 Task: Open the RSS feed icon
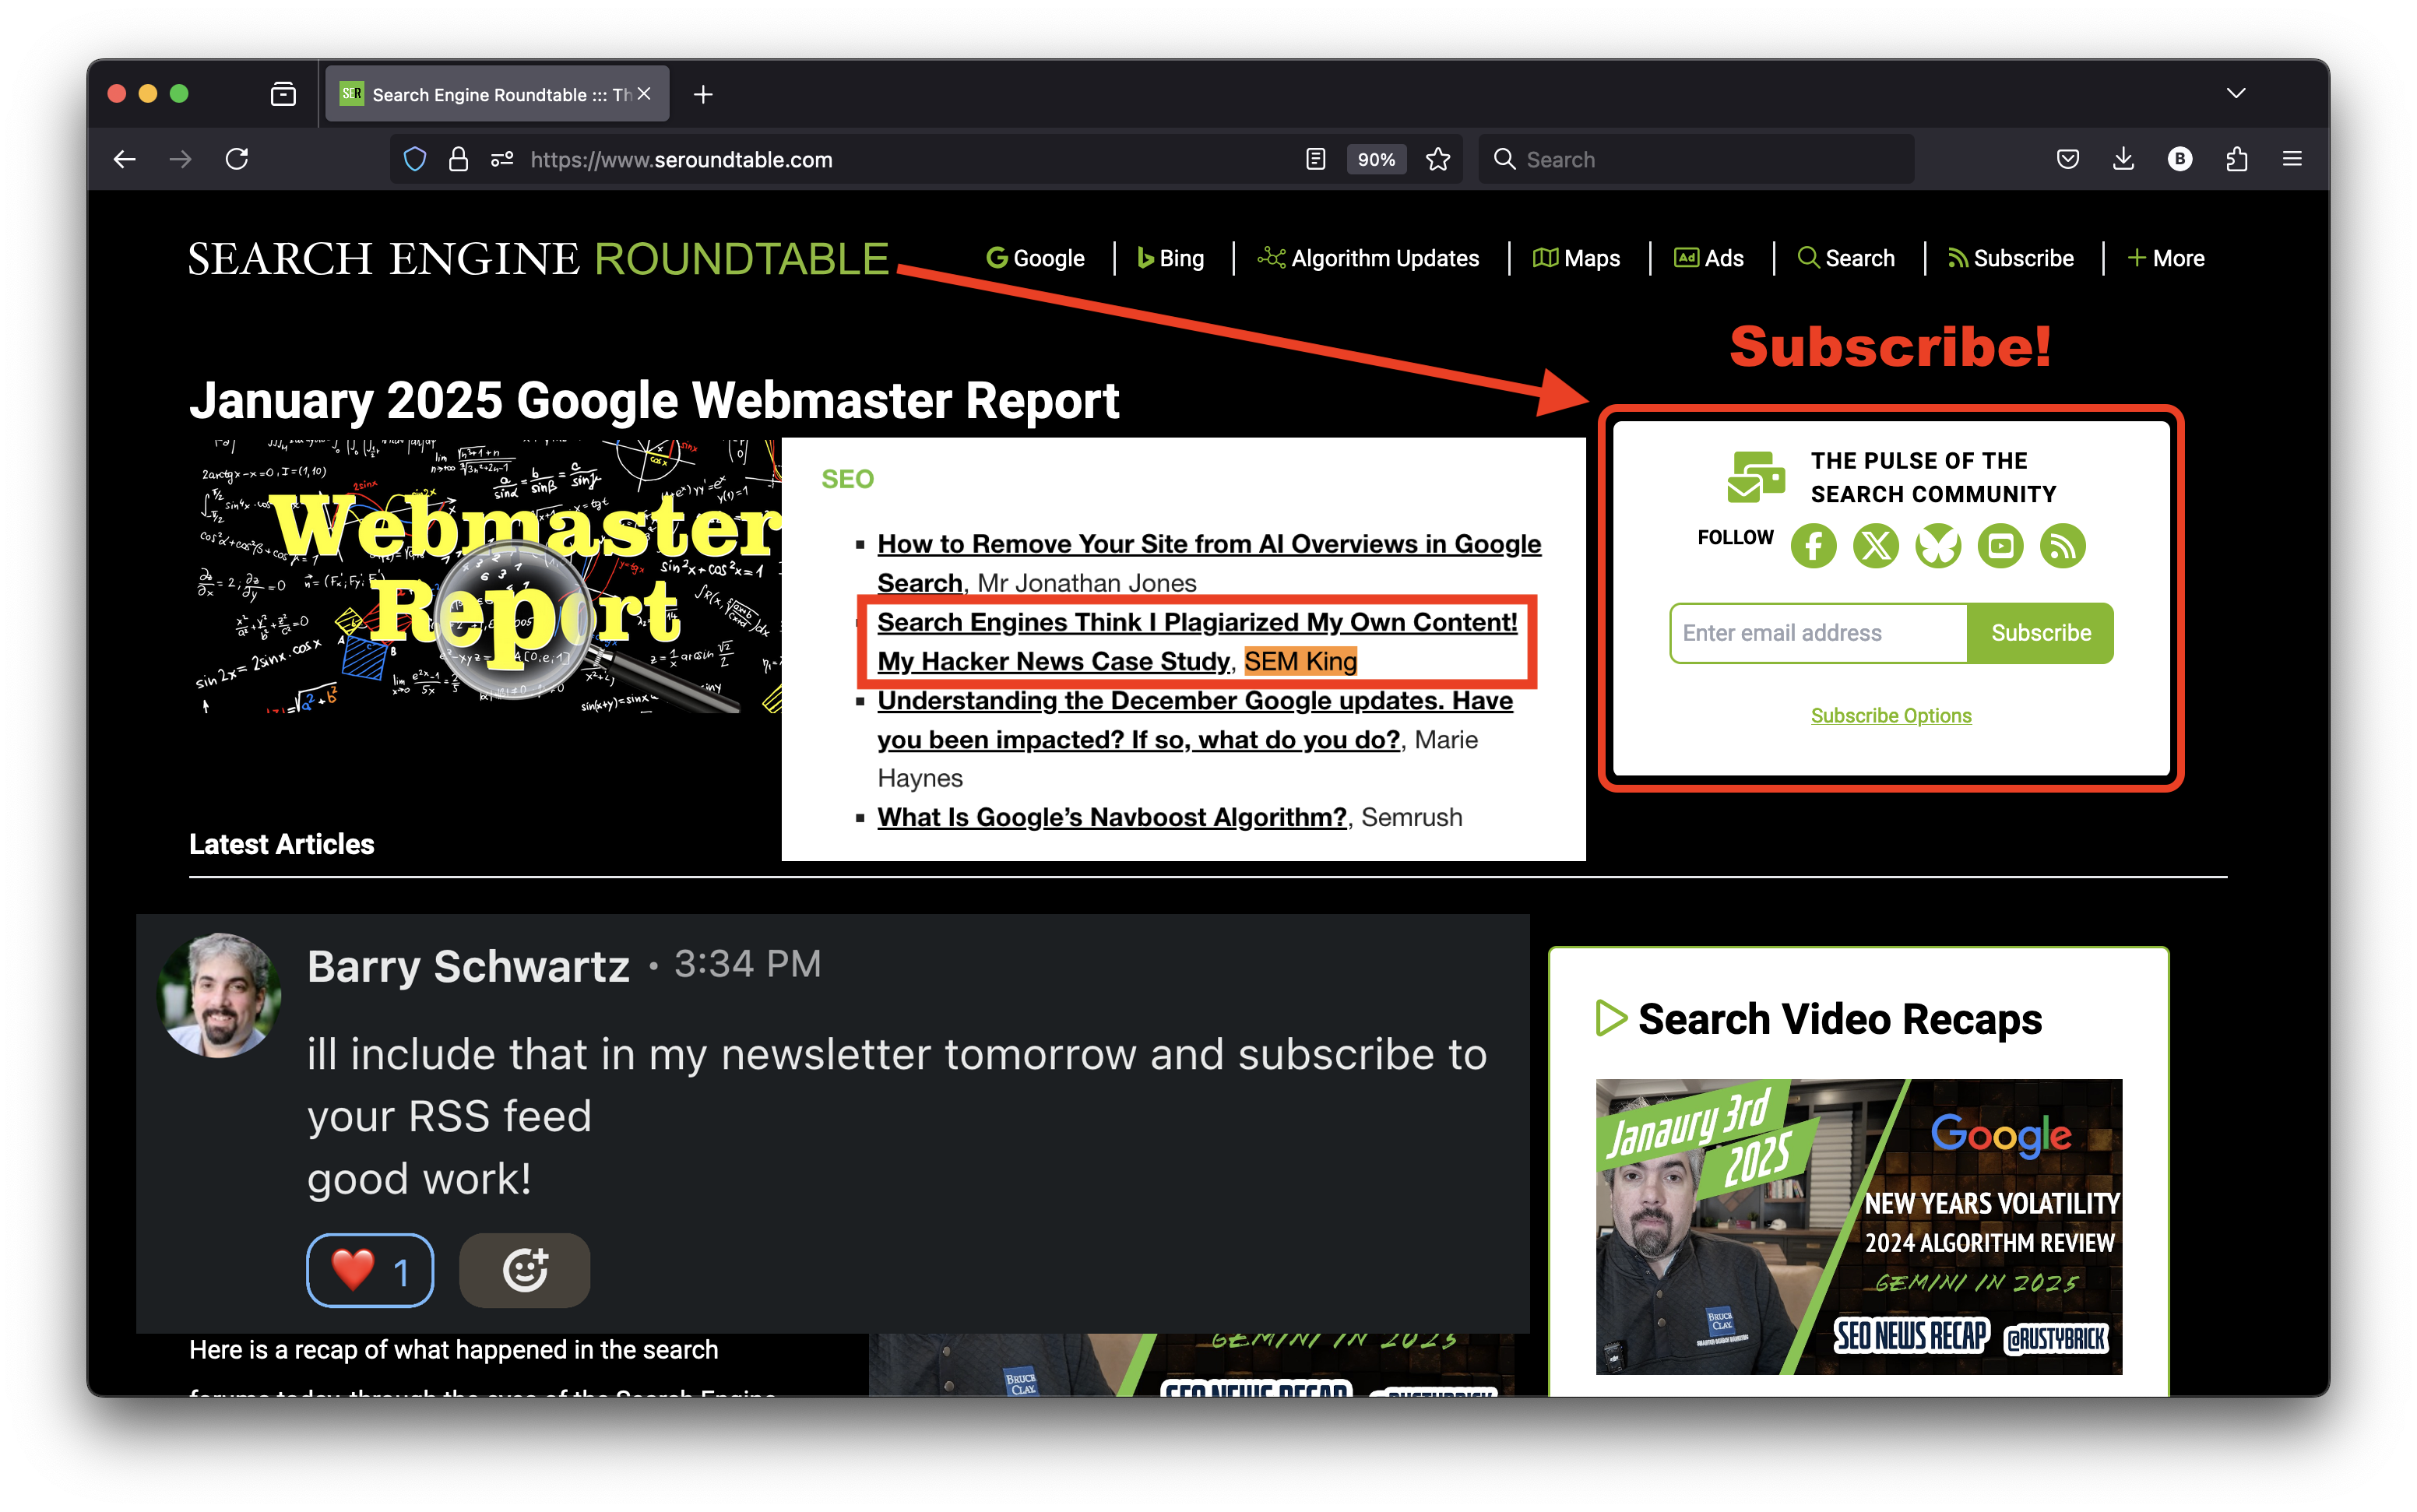(2062, 546)
